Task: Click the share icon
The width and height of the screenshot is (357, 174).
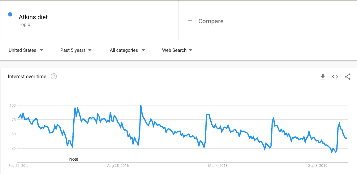Action: (347, 77)
